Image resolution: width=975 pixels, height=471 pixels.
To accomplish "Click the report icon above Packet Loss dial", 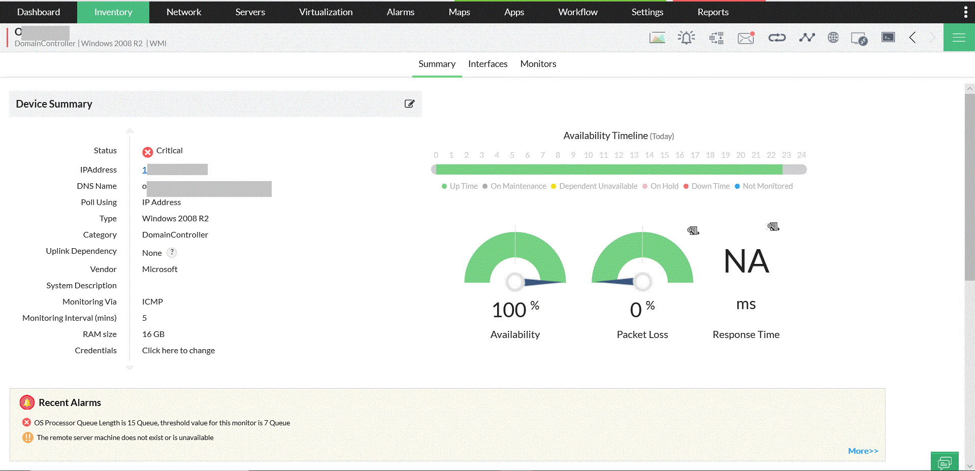I will (694, 230).
